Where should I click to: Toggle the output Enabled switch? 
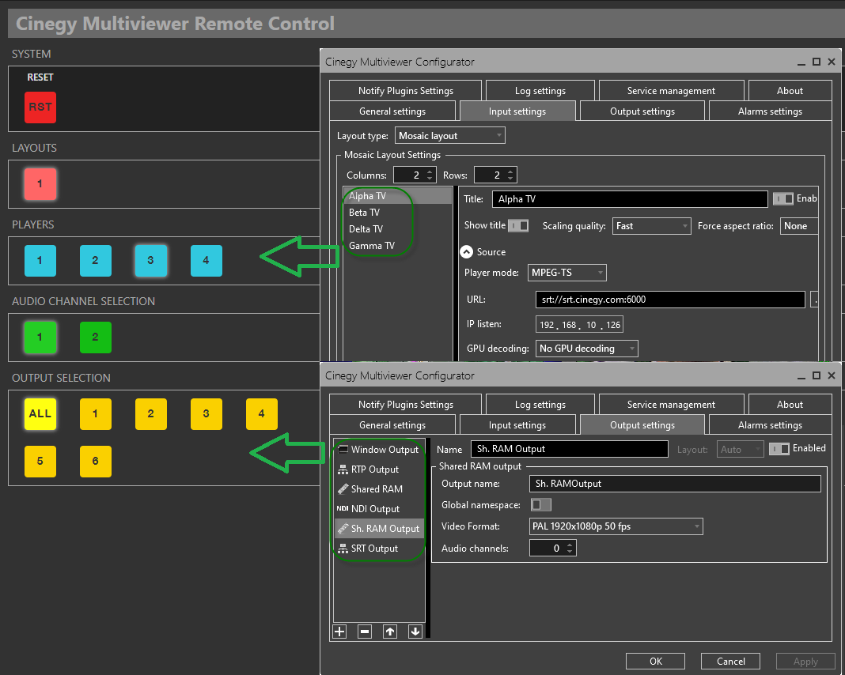[x=779, y=448]
